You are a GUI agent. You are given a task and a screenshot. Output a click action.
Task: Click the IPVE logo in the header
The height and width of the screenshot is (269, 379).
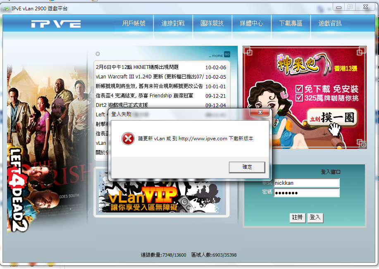[x=56, y=24]
